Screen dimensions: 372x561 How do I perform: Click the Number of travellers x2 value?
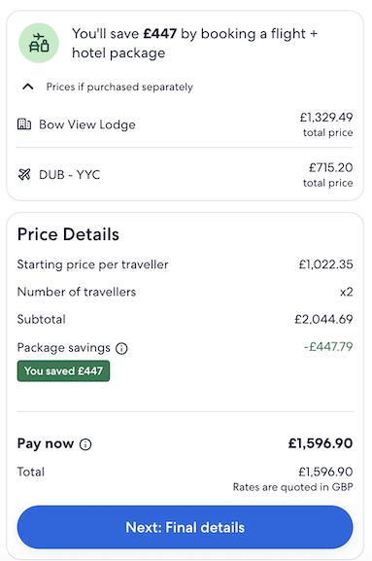tap(347, 292)
